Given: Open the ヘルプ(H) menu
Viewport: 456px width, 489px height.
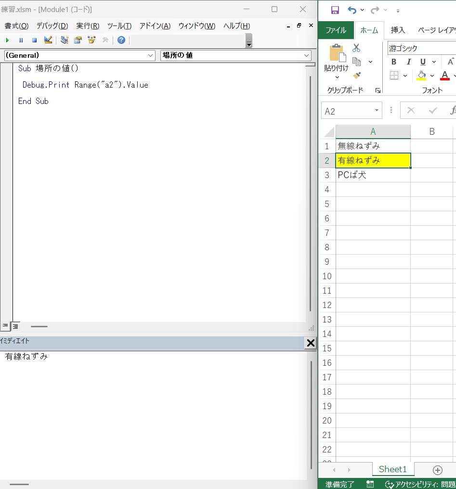Looking at the screenshot, I should (x=236, y=26).
